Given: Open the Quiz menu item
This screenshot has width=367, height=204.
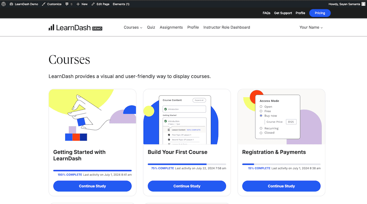Looking at the screenshot, I should (x=151, y=27).
